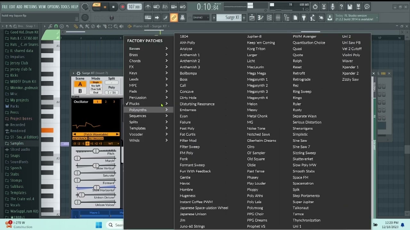Save the project with the floppy icon
410x230 pixels.
point(350,7)
